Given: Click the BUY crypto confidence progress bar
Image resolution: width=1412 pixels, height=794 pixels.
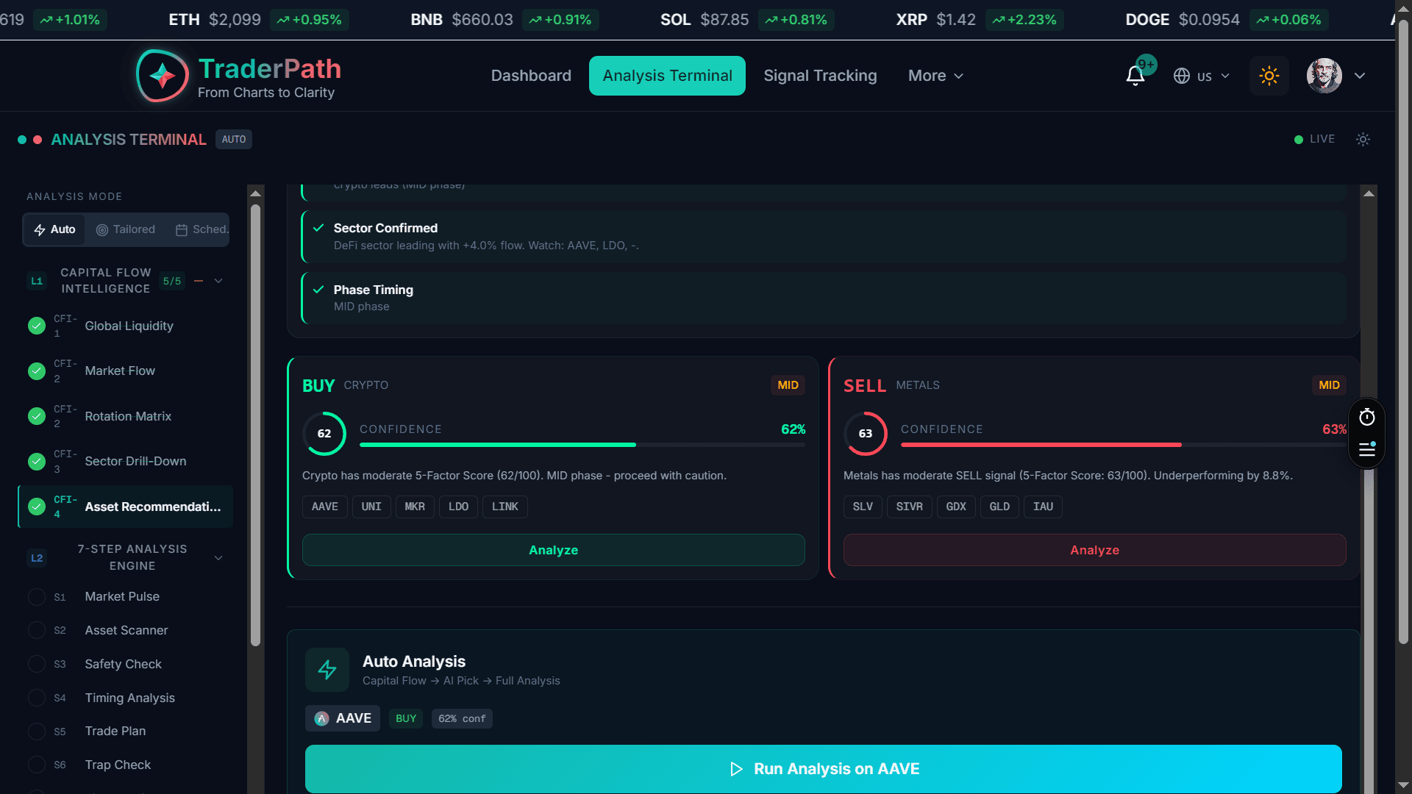Looking at the screenshot, I should pos(582,445).
